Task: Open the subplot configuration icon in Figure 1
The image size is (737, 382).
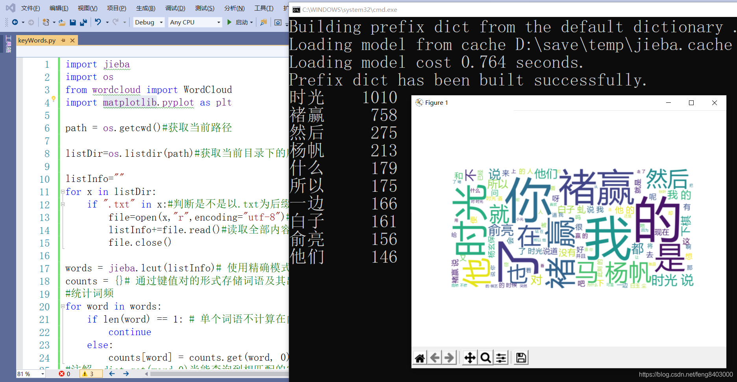Action: click(501, 357)
